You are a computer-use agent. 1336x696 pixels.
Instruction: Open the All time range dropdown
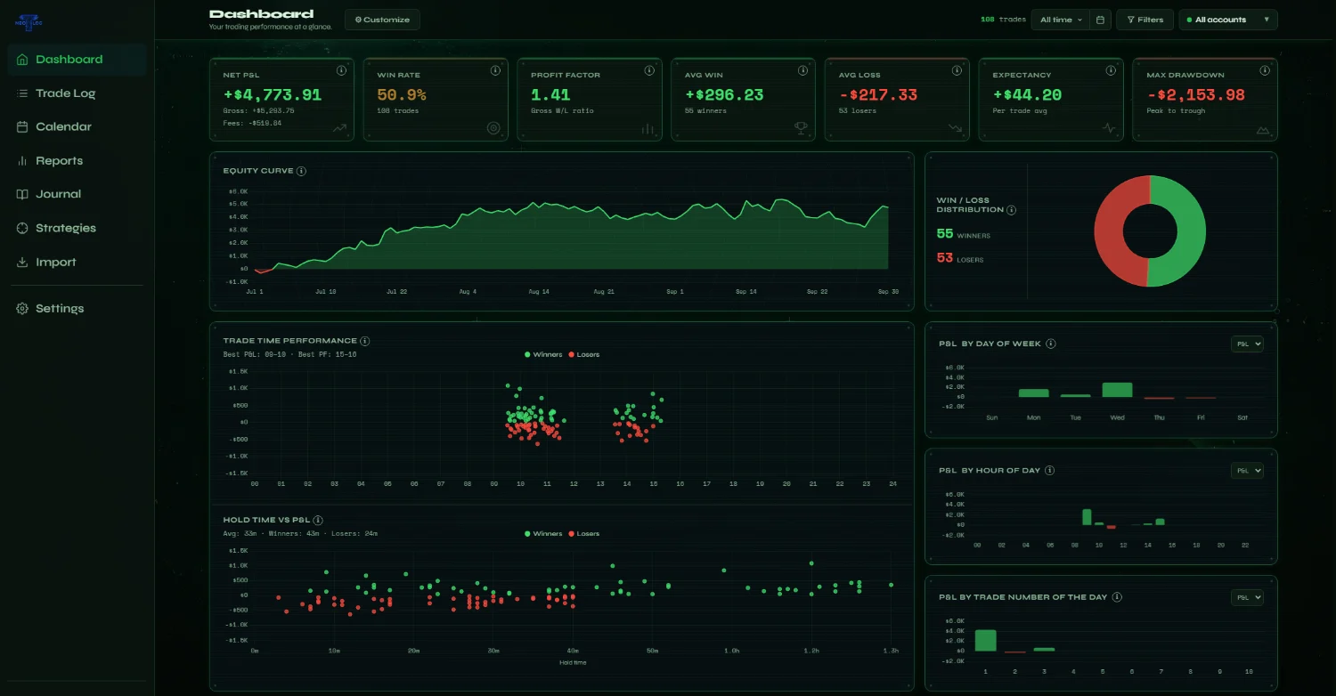click(1060, 20)
